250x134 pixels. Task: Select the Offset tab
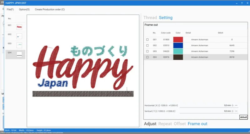click(180, 124)
